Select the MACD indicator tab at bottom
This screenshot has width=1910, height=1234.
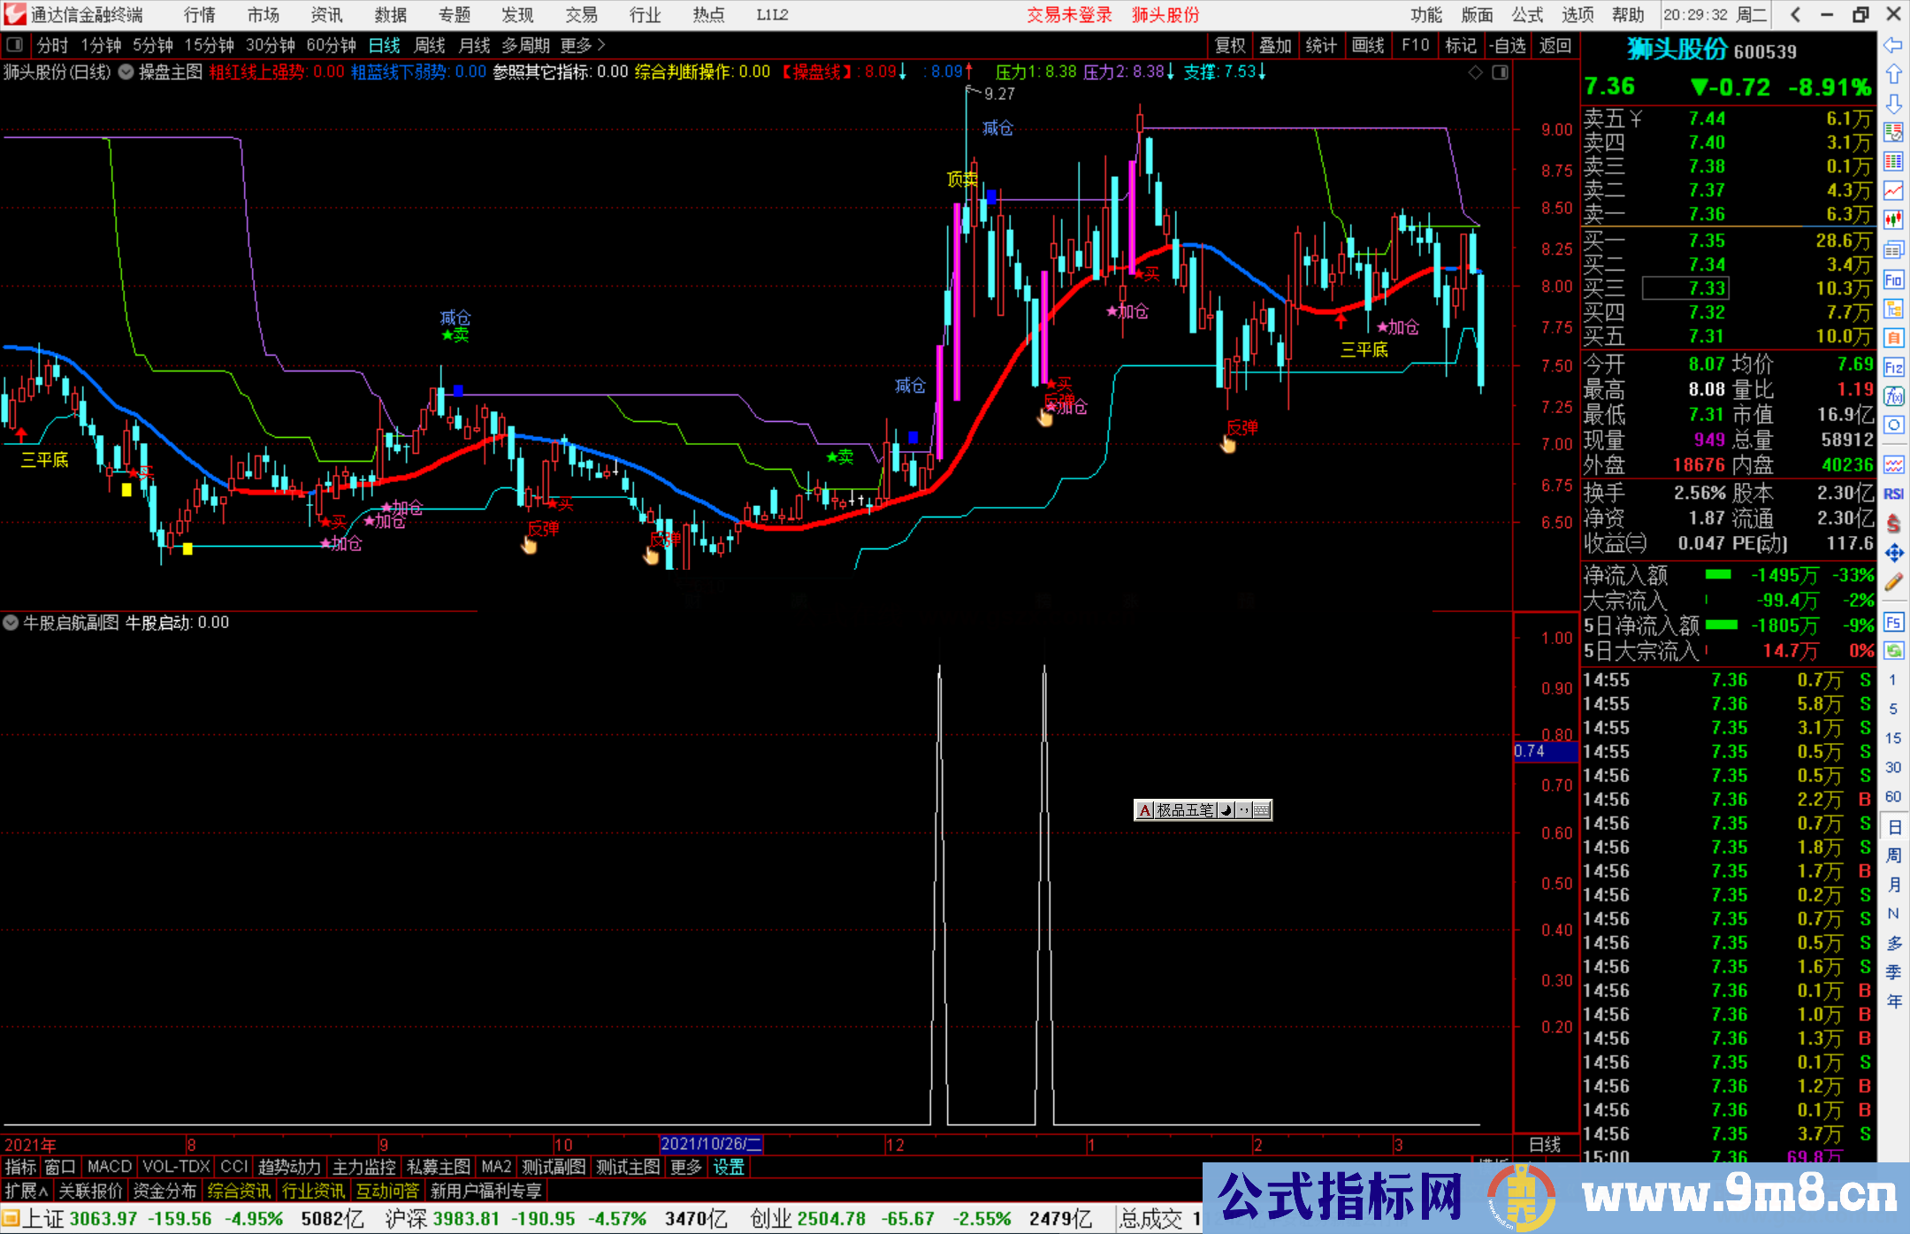tap(110, 1167)
